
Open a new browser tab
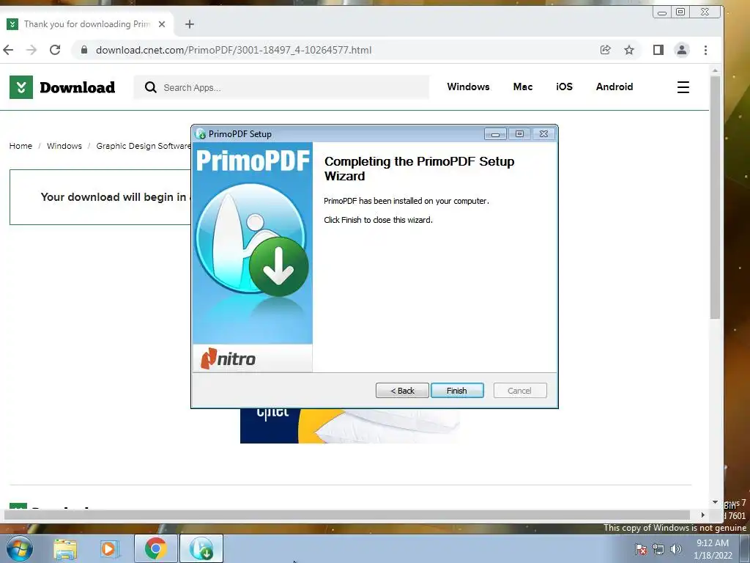pos(190,24)
